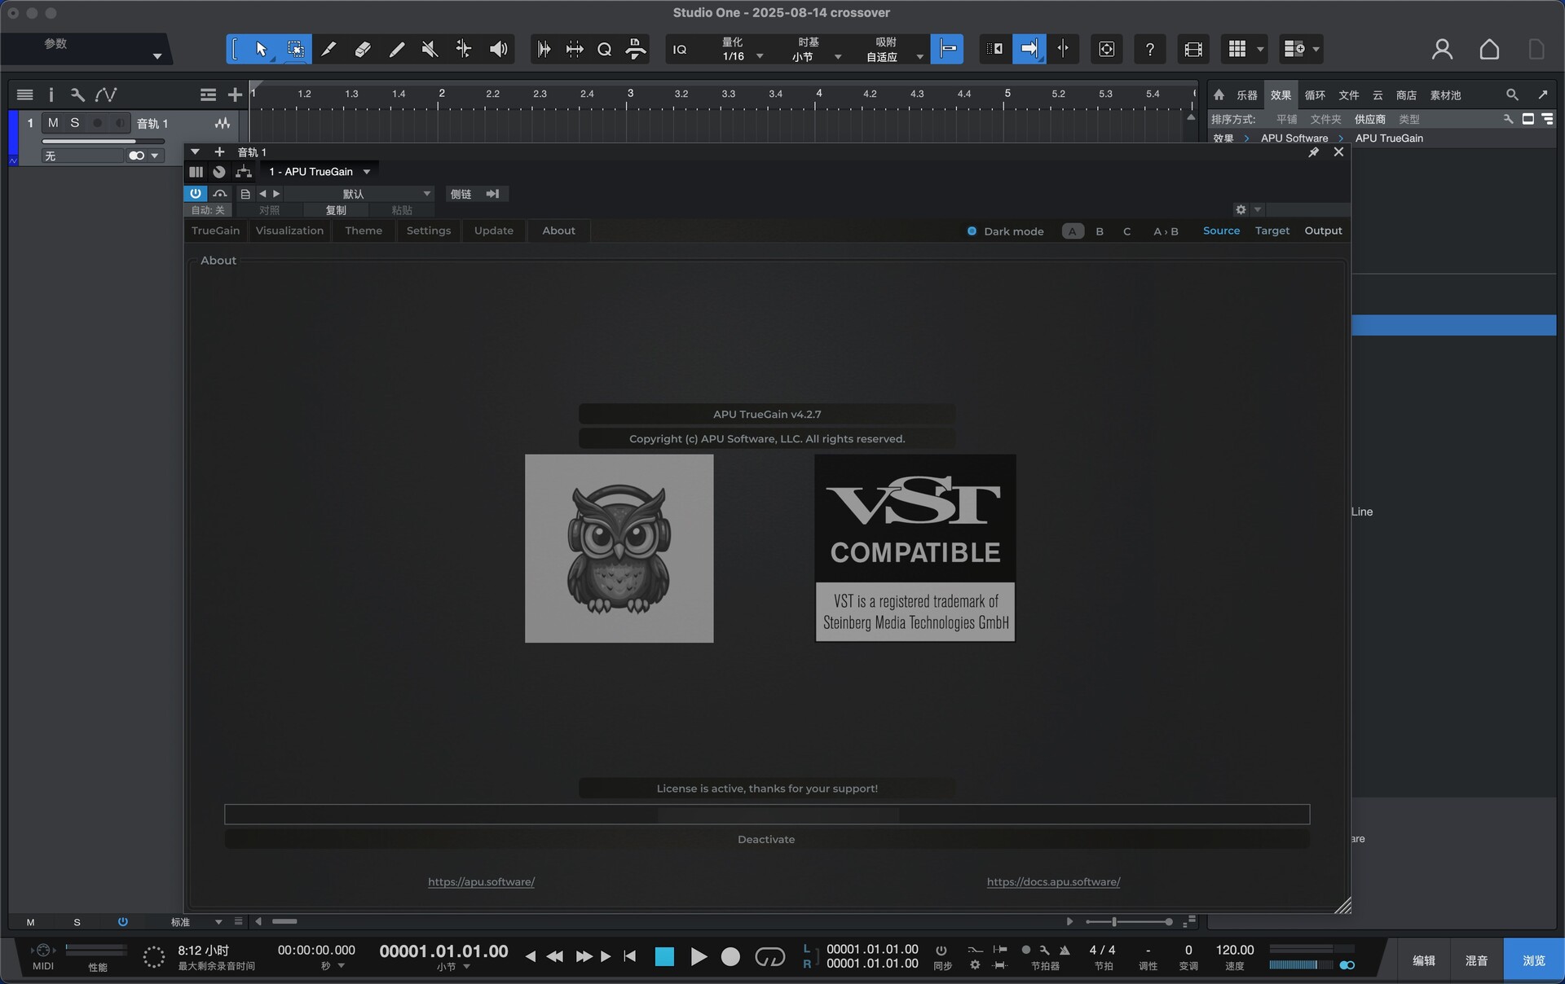This screenshot has width=1565, height=984.
Task: Open the video player film icon
Action: (x=1193, y=50)
